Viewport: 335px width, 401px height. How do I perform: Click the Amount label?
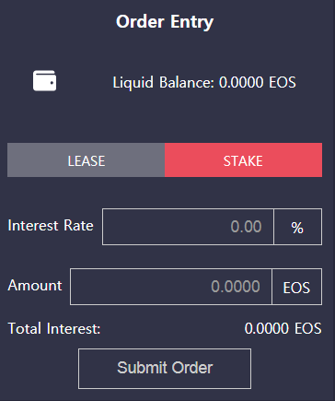point(35,285)
